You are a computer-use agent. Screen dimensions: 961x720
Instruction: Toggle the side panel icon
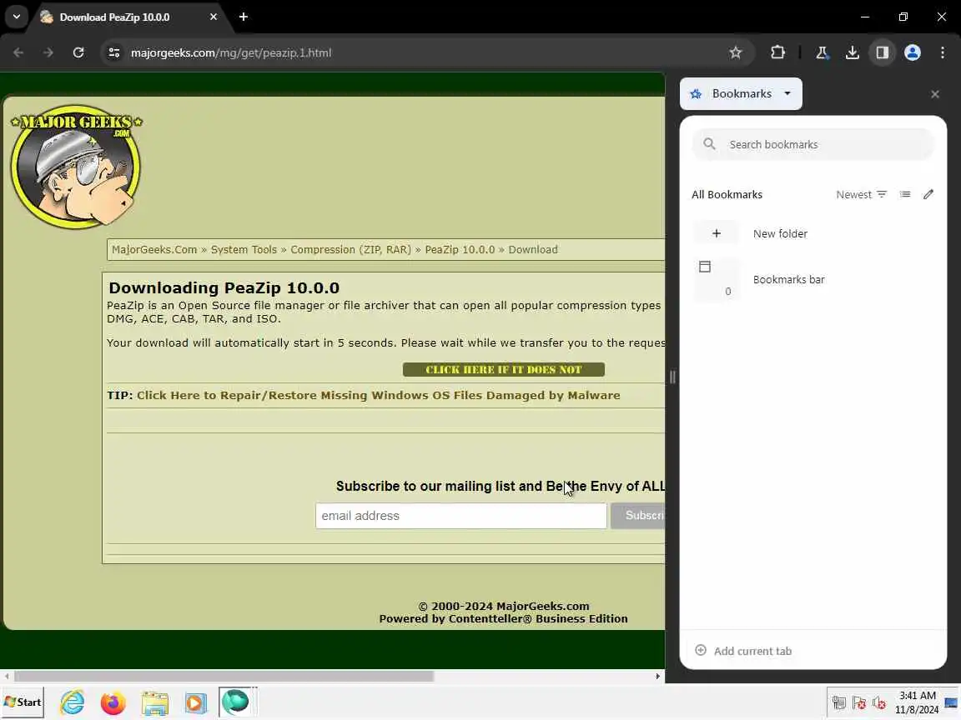pos(882,52)
